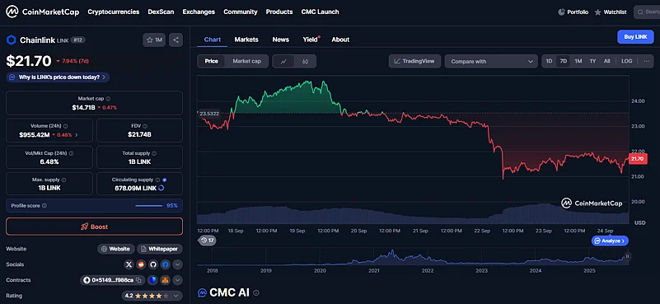Click the Chainlink hexagon logo
This screenshot has width=660, height=304.
(11, 40)
